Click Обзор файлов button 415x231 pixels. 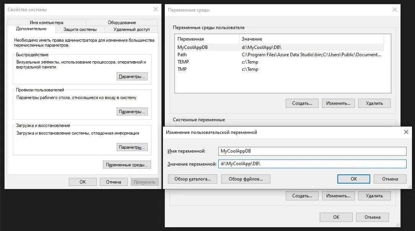click(x=246, y=179)
